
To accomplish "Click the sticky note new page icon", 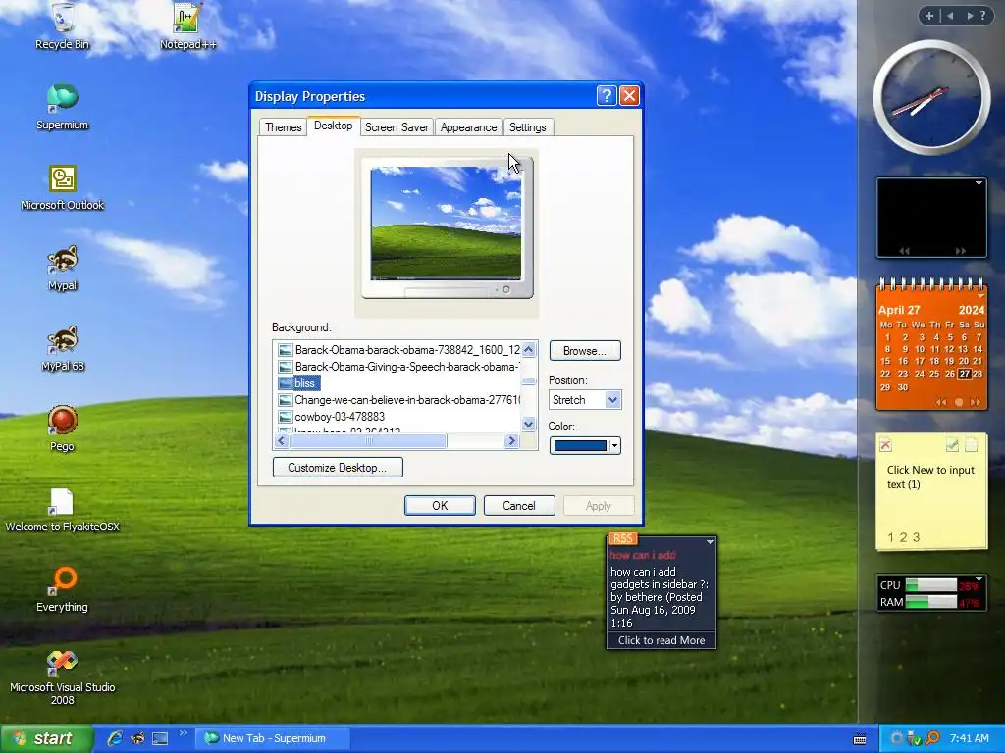I will point(971,444).
